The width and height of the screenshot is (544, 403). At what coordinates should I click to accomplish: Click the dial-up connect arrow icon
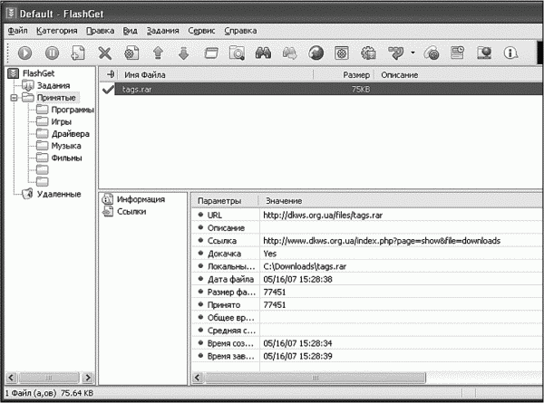396,53
